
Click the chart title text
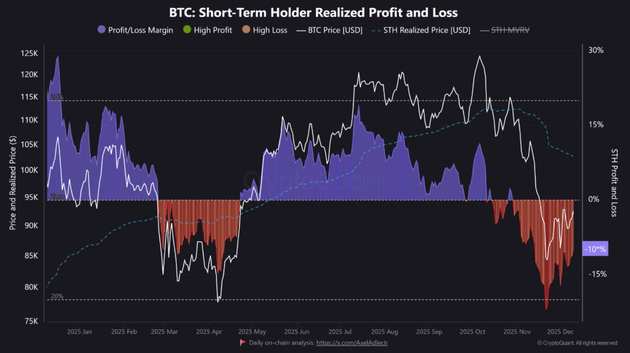(313, 12)
